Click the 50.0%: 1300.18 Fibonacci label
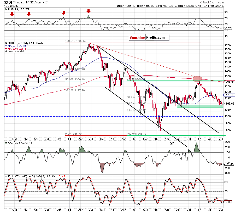Viewport: 235px width, 212px height. pos(75,79)
